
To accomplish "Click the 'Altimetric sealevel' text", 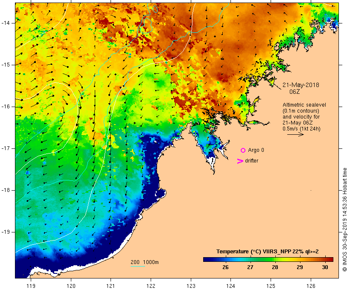I will pyautogui.click(x=304, y=105).
